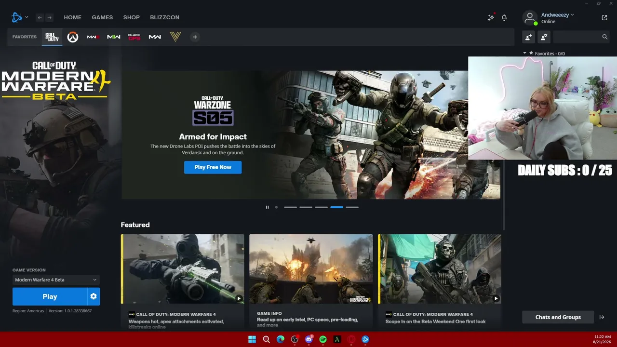This screenshot has width=617, height=347.
Task: Open friend management settings icon
Action: pos(544,37)
